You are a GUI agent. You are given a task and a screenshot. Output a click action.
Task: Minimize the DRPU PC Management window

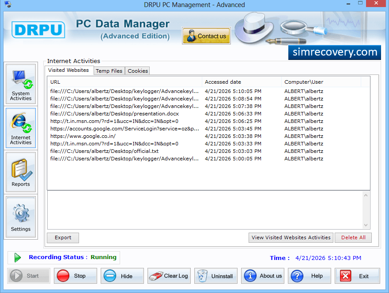coord(348,4)
